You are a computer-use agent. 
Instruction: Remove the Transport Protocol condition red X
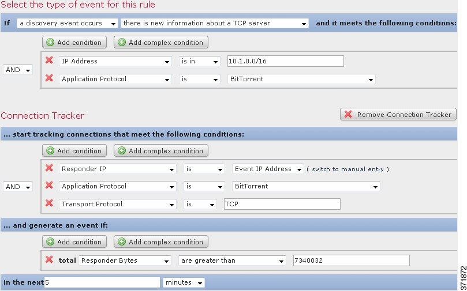(49, 203)
